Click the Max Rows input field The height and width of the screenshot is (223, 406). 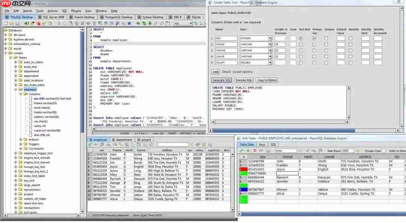point(348,150)
